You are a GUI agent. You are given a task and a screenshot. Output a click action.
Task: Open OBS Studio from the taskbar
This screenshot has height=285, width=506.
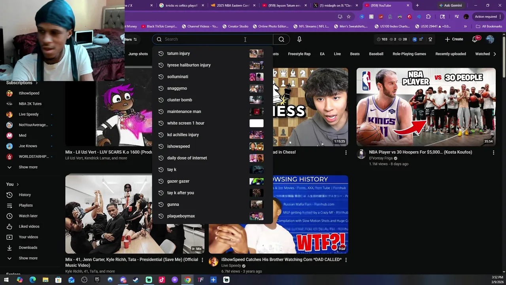coord(84,280)
